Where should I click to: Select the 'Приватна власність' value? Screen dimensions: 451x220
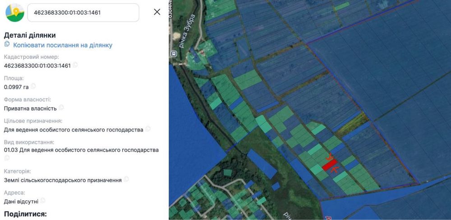pyautogui.click(x=30, y=108)
